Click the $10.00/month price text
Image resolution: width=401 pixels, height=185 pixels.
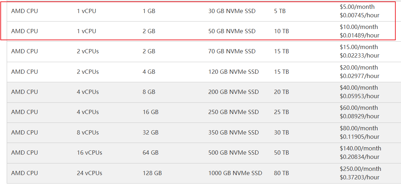point(359,27)
